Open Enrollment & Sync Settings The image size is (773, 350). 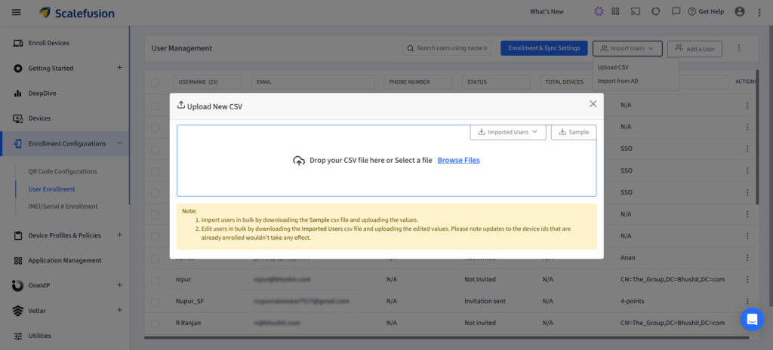click(x=544, y=48)
